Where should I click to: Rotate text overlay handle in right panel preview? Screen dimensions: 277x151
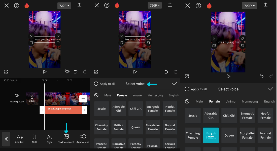click(243, 46)
